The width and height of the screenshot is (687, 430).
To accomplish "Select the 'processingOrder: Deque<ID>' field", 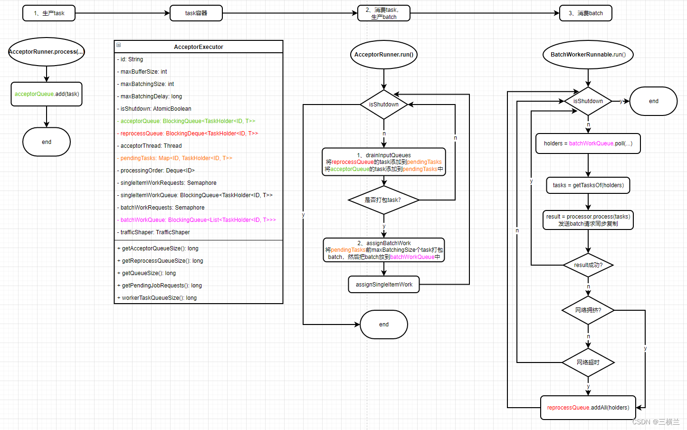I will pyautogui.click(x=199, y=171).
